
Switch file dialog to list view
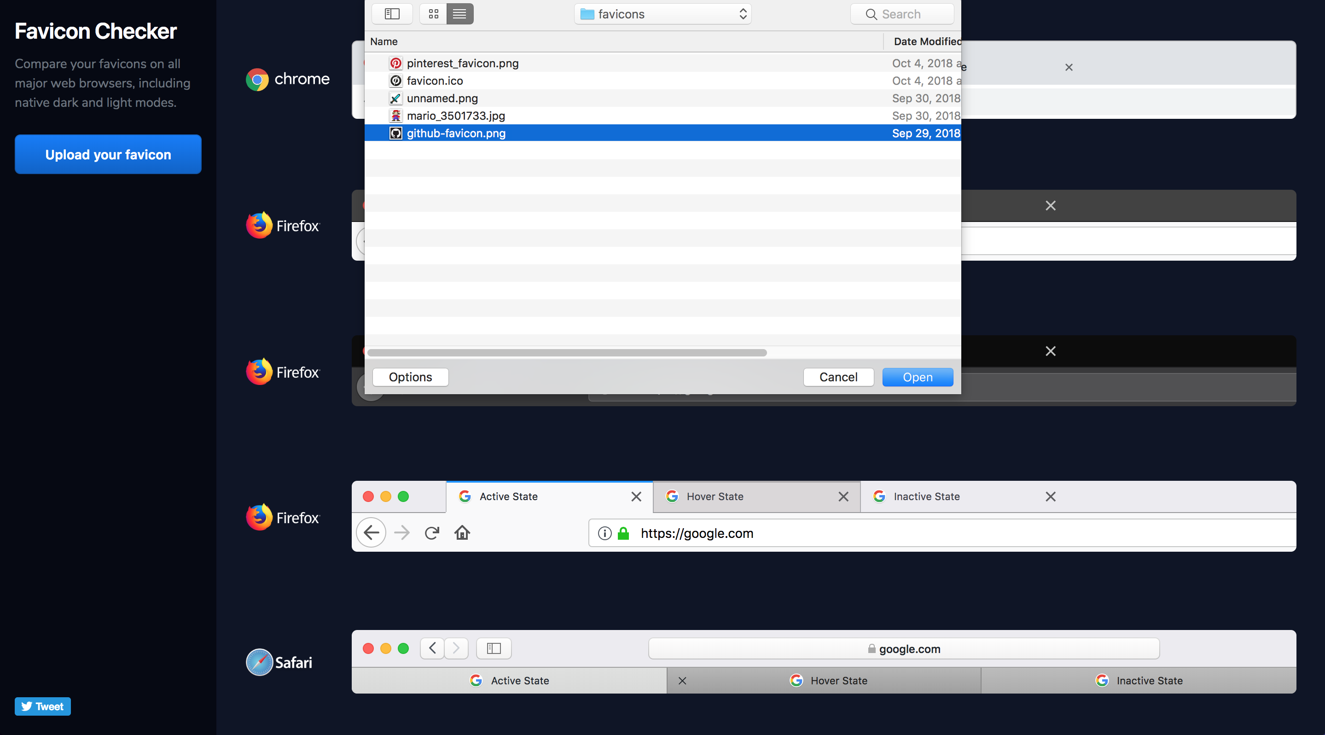point(459,14)
